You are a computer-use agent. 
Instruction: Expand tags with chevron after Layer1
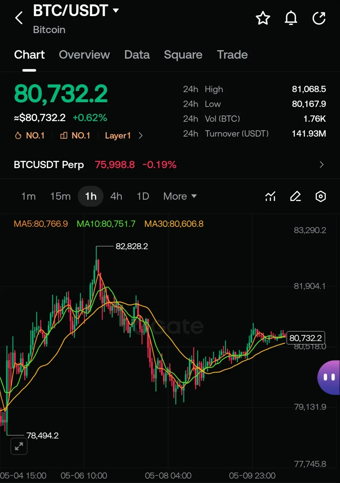point(141,136)
